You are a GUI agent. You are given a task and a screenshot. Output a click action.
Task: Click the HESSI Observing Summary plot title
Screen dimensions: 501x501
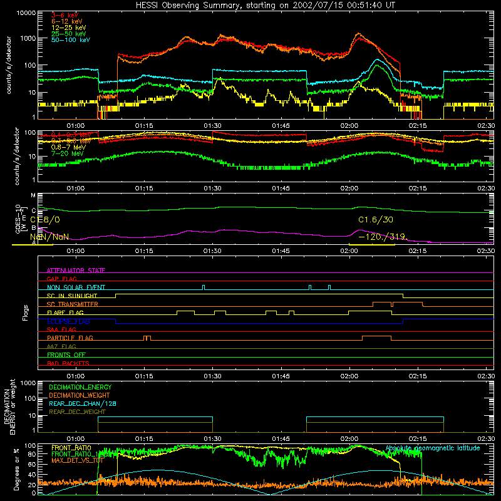click(x=266, y=5)
